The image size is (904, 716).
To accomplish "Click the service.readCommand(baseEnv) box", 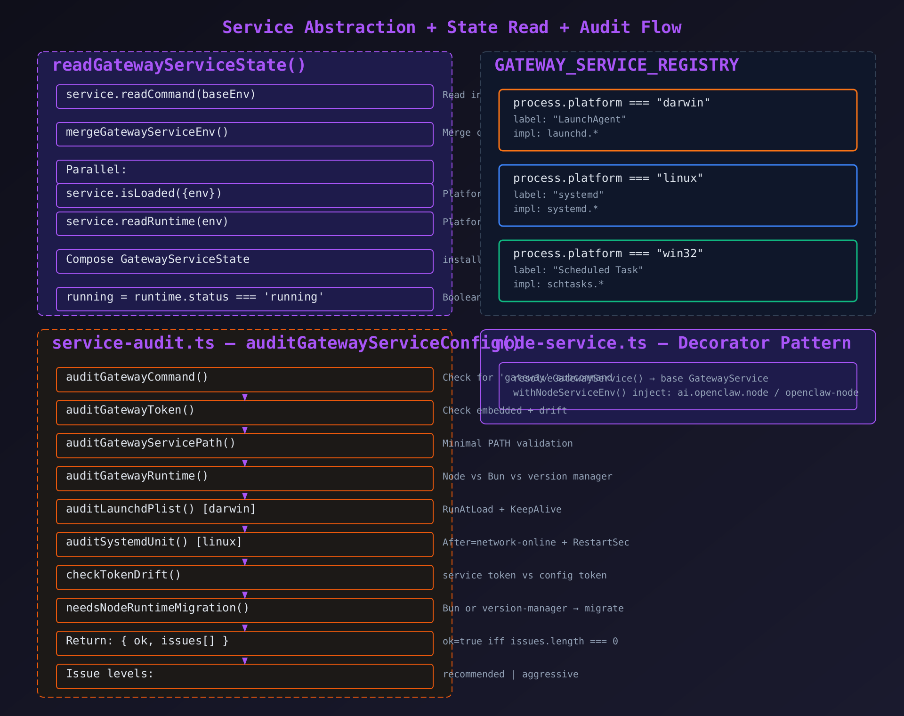I will tap(244, 97).
